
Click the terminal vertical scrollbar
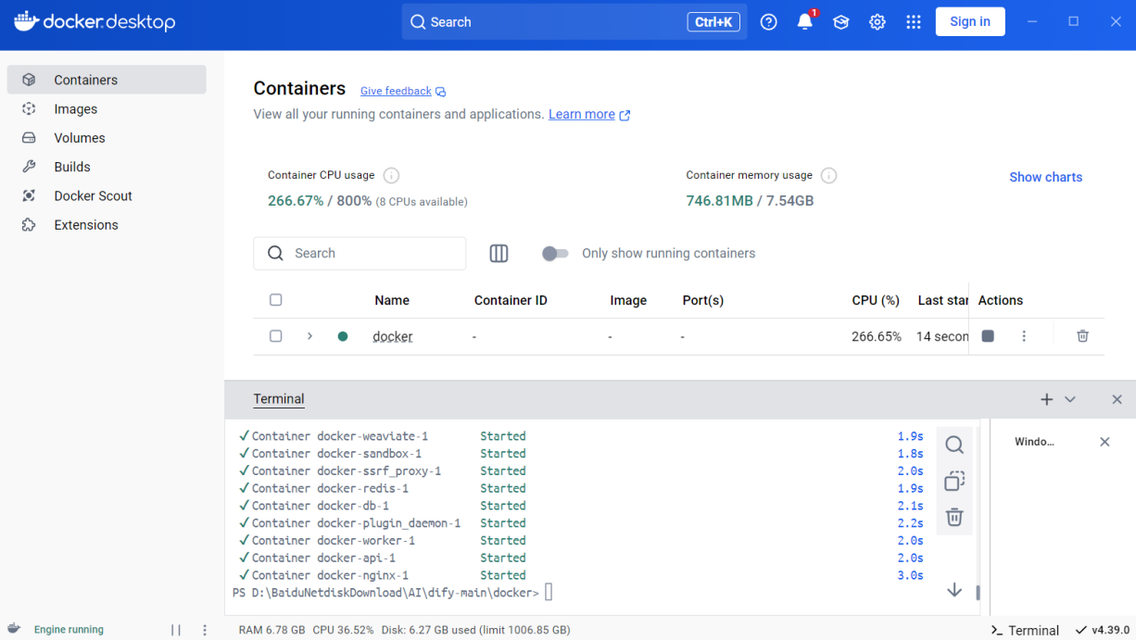pos(978,591)
